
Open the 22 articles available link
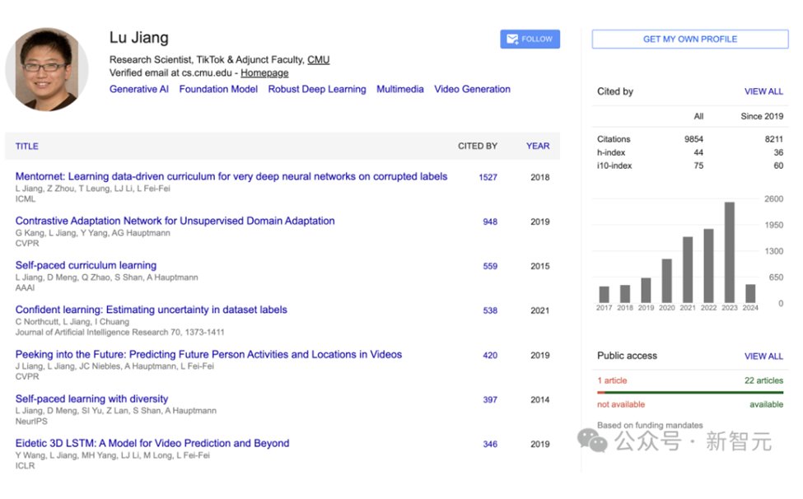click(763, 380)
